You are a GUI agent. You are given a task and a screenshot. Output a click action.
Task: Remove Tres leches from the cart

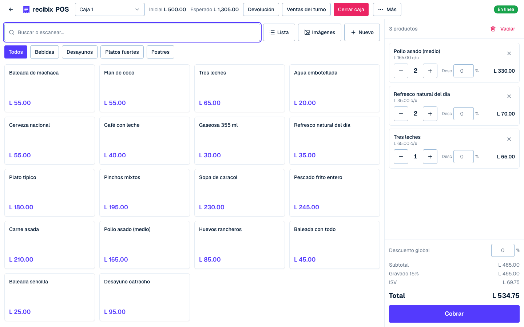click(509, 139)
